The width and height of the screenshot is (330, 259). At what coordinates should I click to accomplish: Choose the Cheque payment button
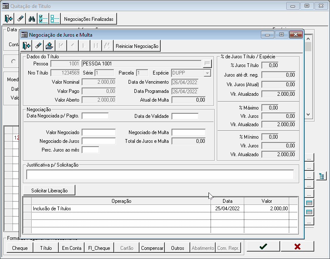point(20,248)
